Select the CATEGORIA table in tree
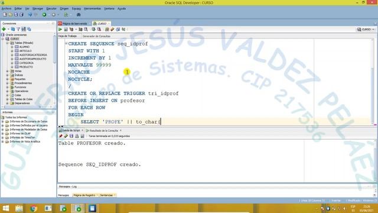 pos(26,63)
